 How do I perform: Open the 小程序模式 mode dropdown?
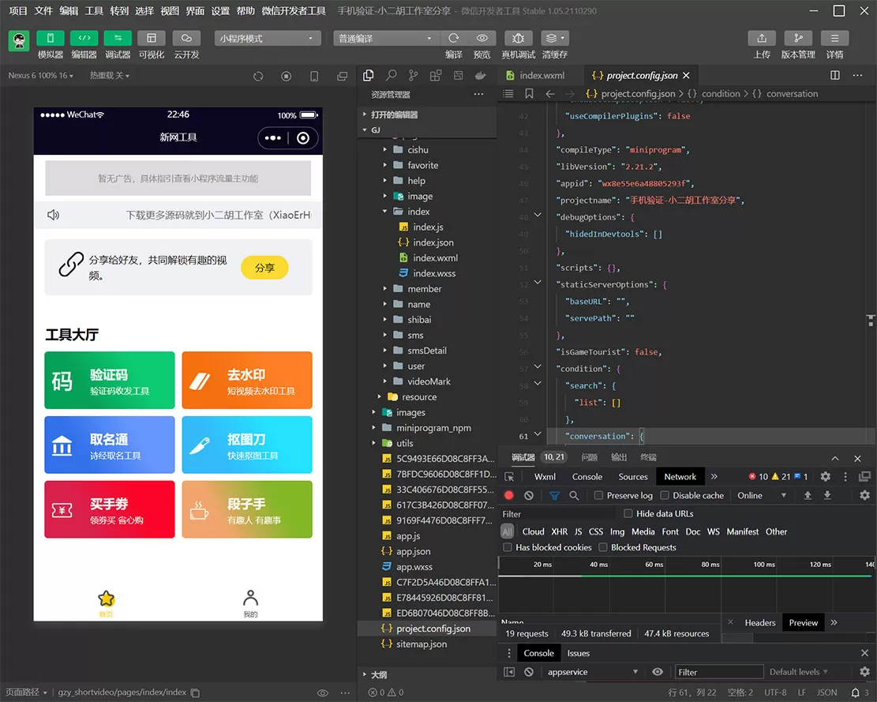pos(268,38)
